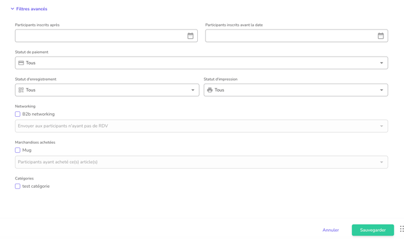Click the Marchandises achetées label
The width and height of the screenshot is (404, 239).
click(x=35, y=142)
